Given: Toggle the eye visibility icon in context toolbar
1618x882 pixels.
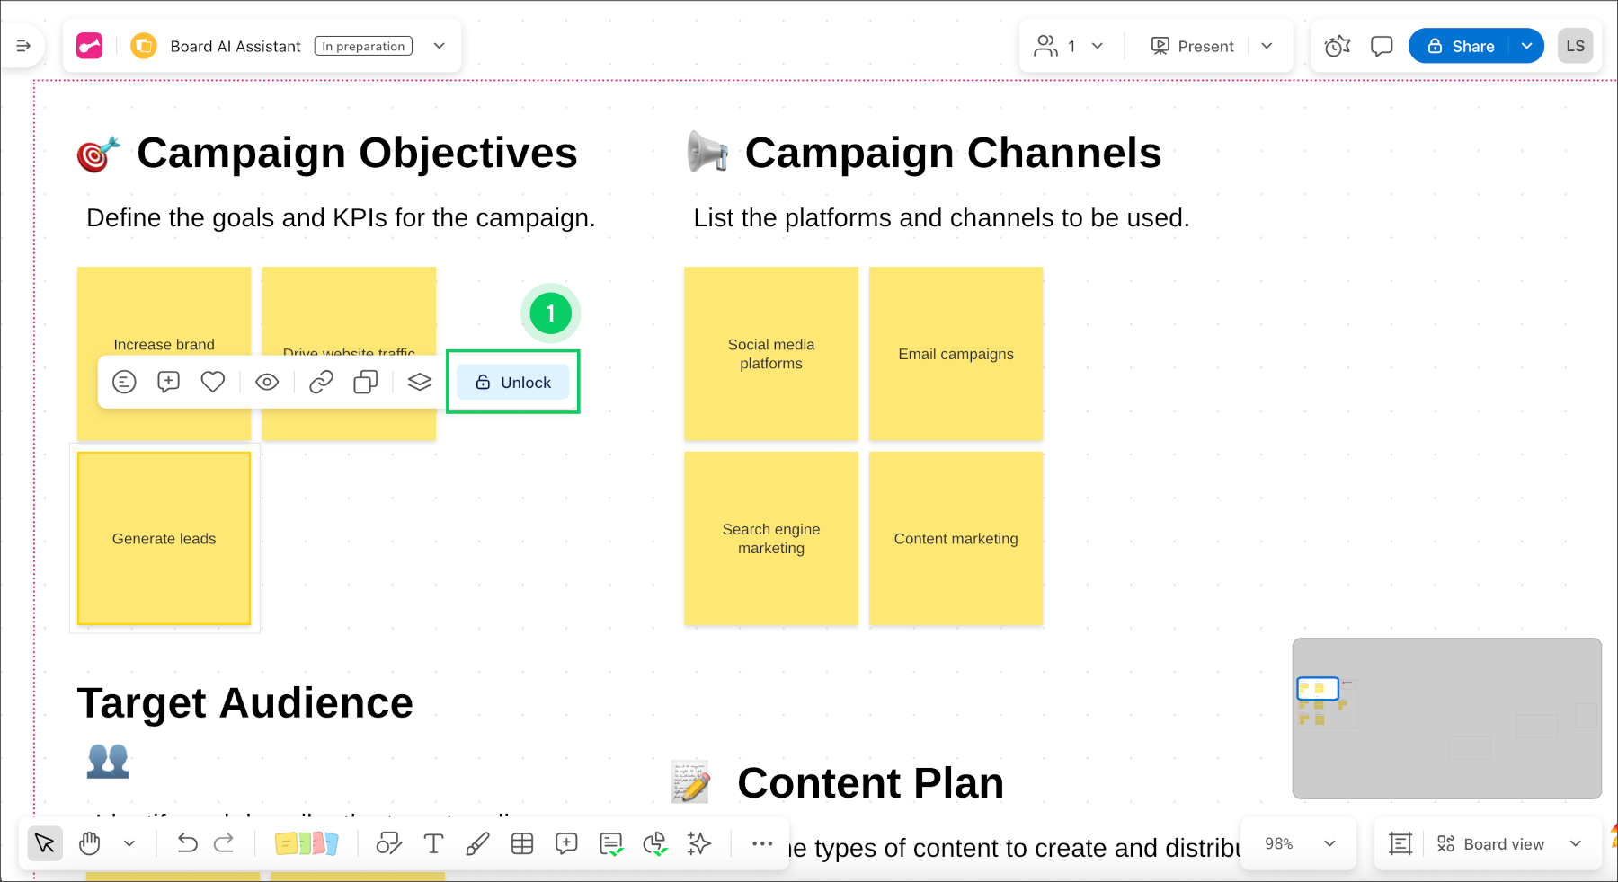Looking at the screenshot, I should tap(267, 383).
